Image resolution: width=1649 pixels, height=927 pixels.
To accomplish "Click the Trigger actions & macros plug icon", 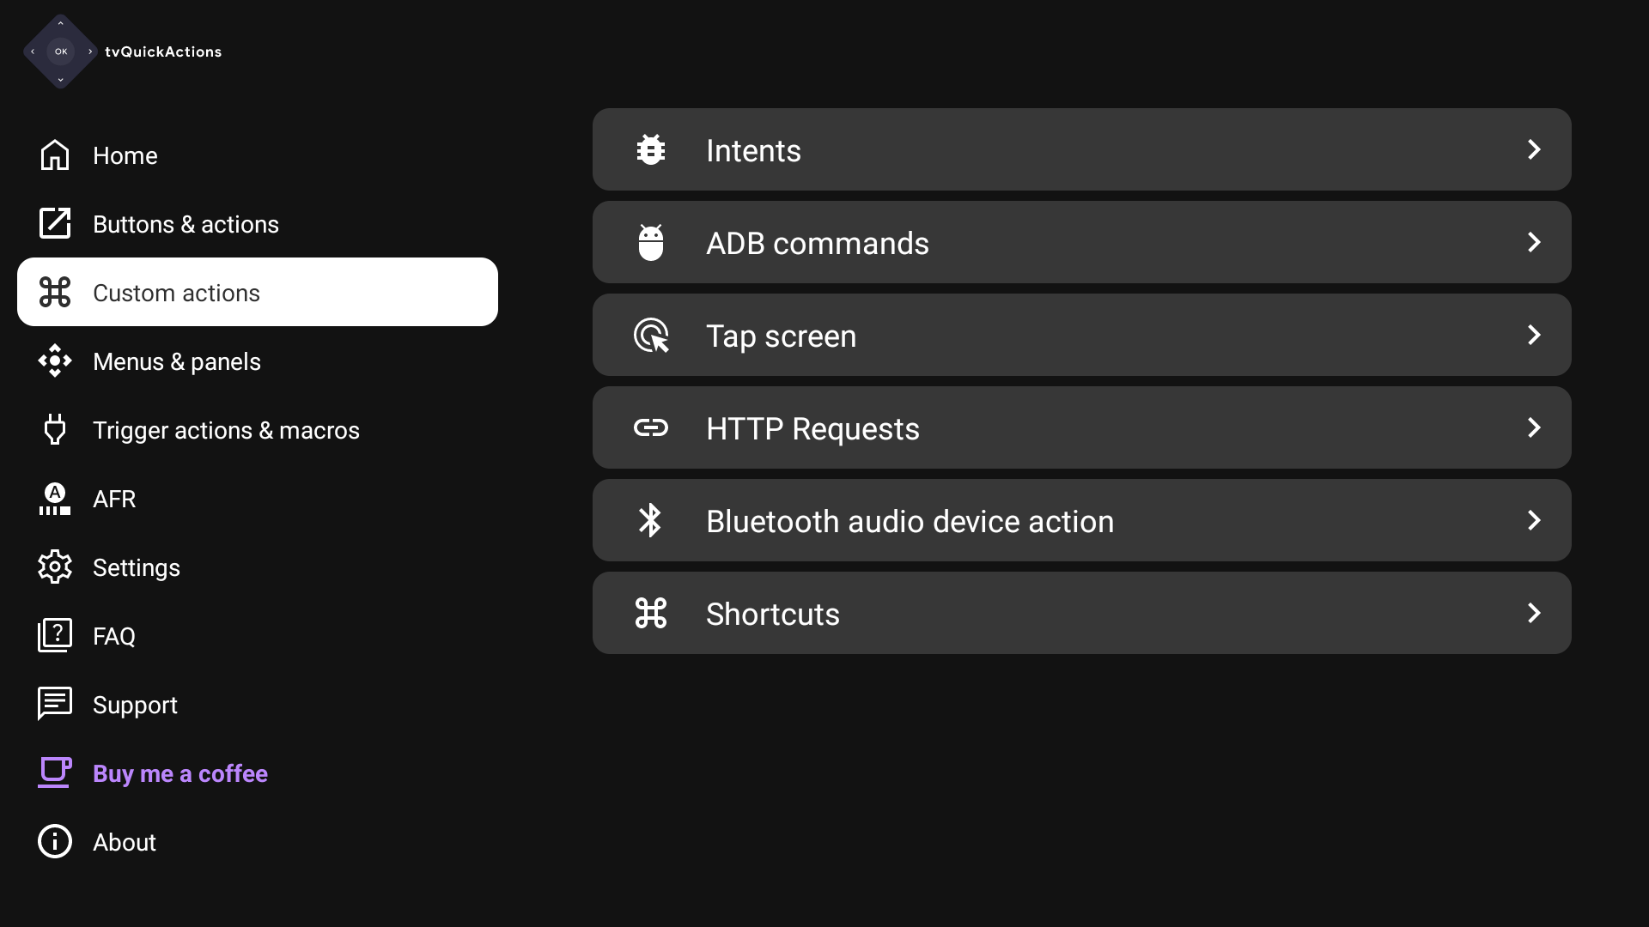I will pos(54,429).
